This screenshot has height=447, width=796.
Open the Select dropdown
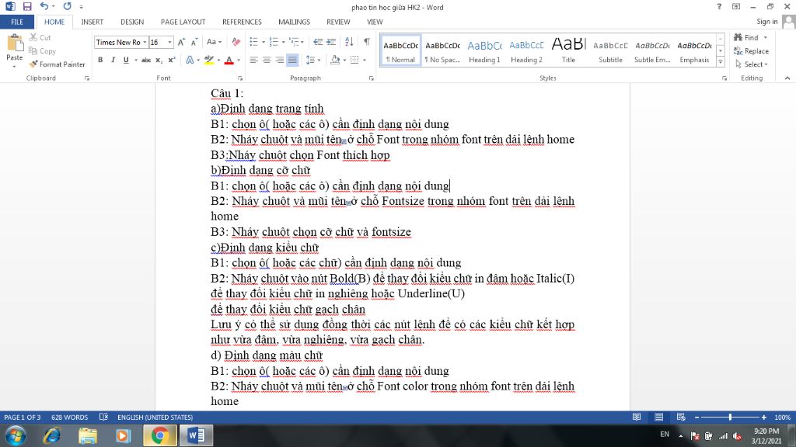click(752, 64)
